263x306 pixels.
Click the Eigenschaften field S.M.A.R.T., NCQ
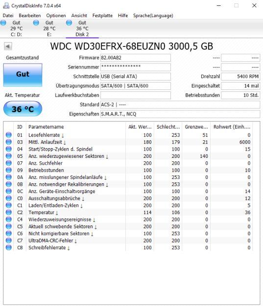click(x=180, y=114)
